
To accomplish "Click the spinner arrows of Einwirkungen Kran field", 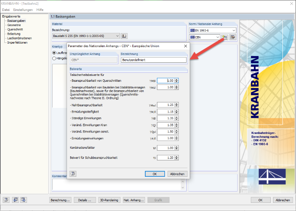I will [x=176, y=125].
